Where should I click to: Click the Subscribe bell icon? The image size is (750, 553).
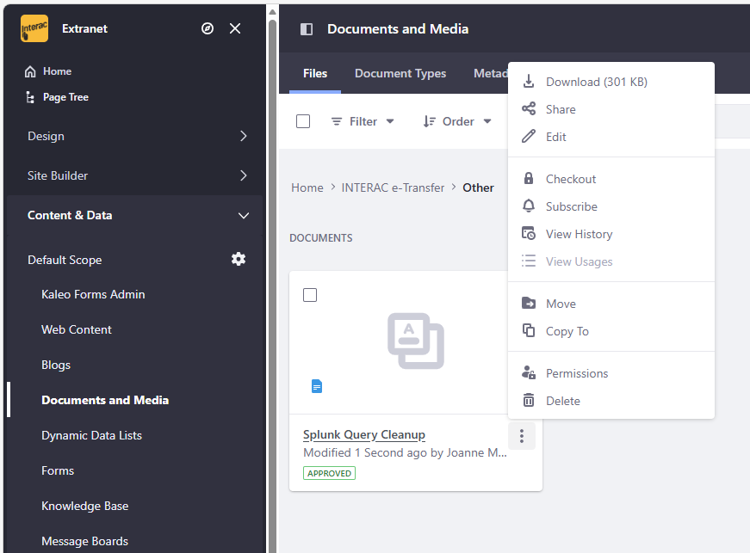tap(529, 206)
